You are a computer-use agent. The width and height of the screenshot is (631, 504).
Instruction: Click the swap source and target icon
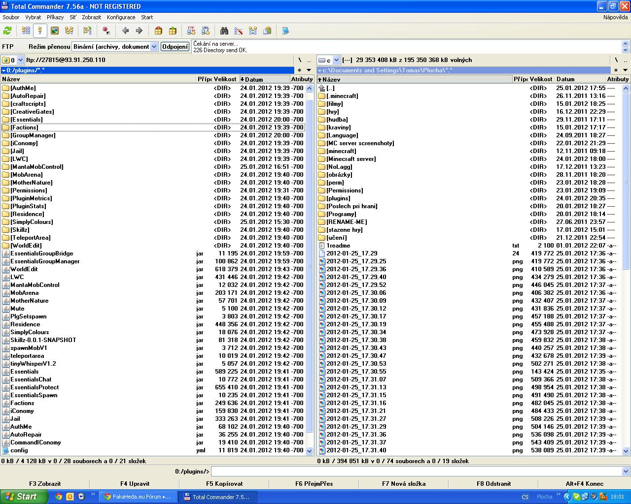[88, 31]
